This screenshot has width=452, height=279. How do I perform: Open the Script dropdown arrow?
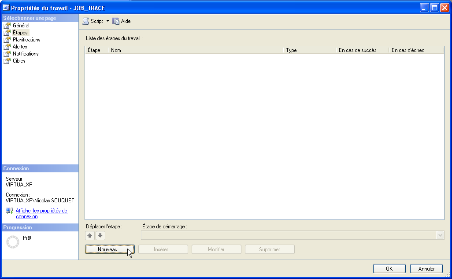107,21
